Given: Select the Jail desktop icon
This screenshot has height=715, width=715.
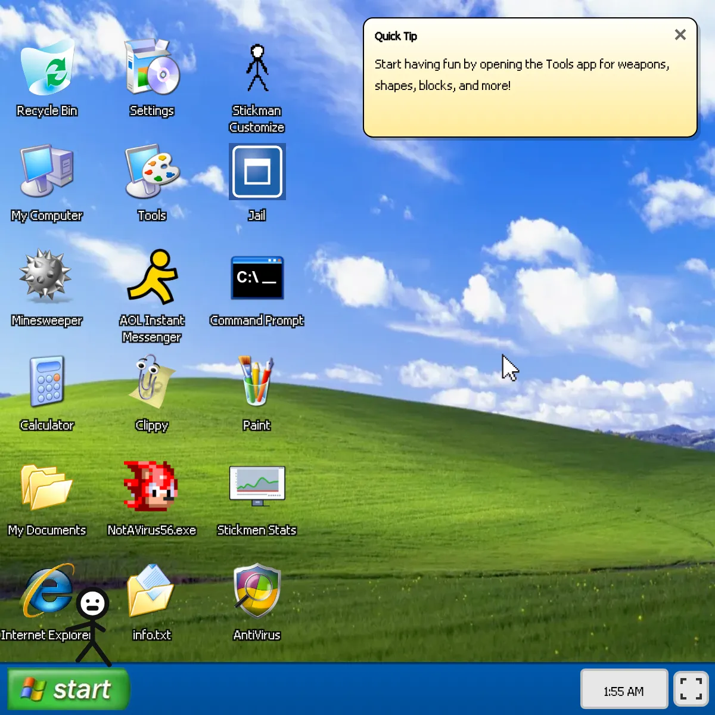Looking at the screenshot, I should [x=257, y=173].
